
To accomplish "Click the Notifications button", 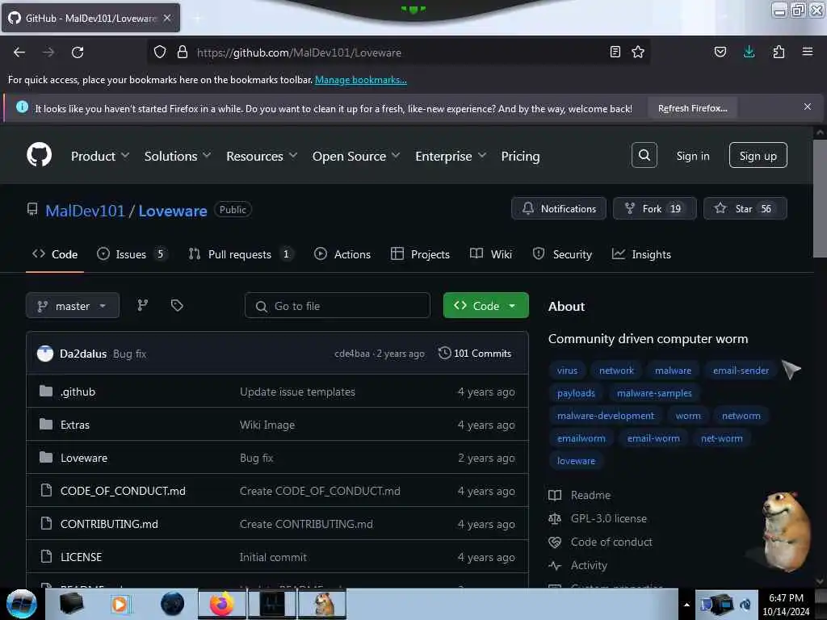I will tap(559, 208).
